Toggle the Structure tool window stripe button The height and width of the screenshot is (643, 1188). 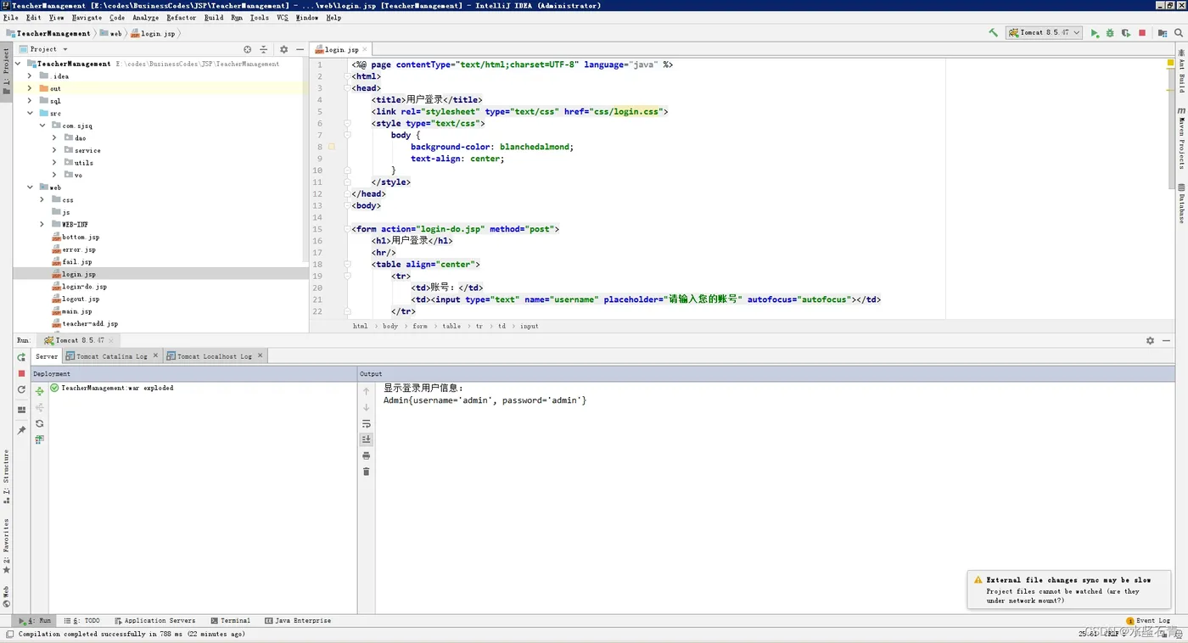(6, 477)
